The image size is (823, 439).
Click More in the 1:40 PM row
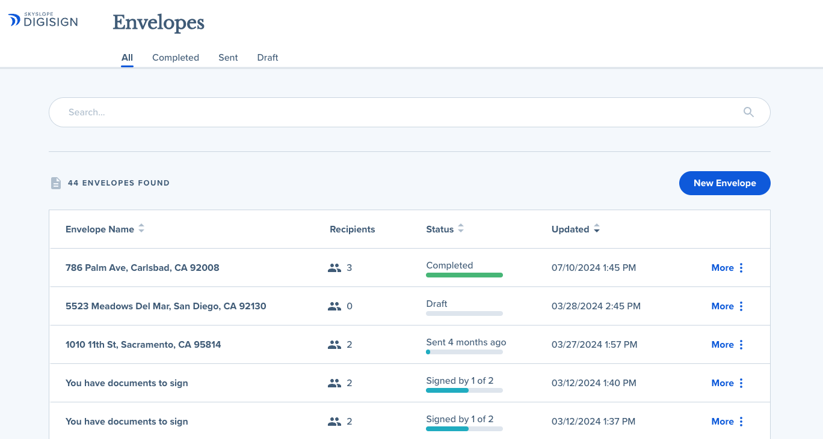(723, 383)
